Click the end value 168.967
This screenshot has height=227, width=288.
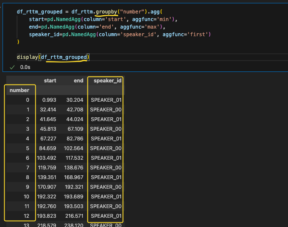point(74,177)
